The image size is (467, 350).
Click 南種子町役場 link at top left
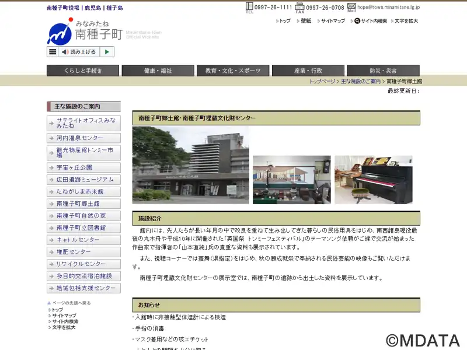click(x=63, y=8)
